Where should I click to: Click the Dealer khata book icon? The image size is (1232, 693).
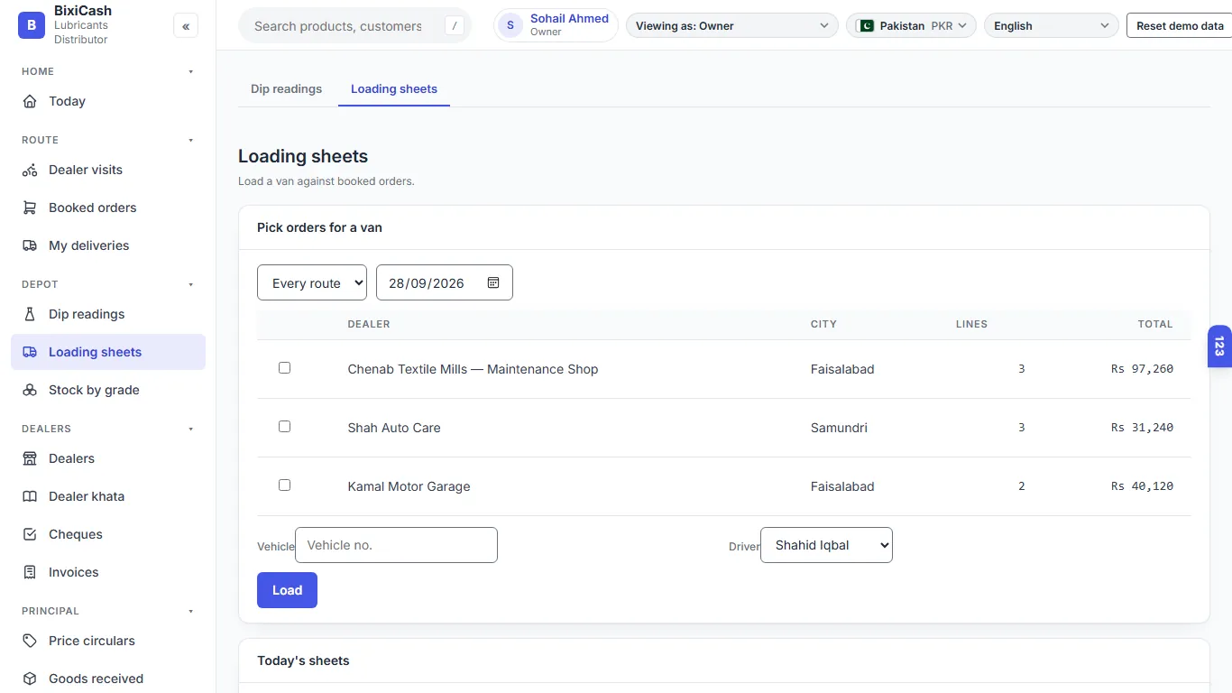pyautogui.click(x=30, y=496)
